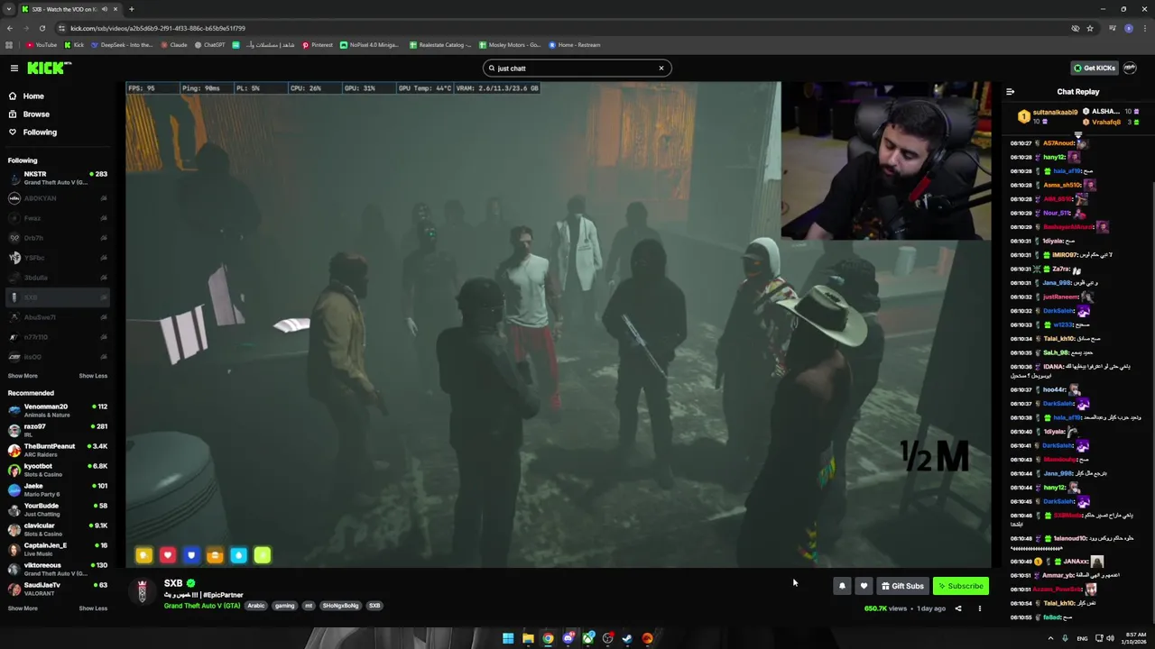Open the three-dot video options menu
Viewport: 1155px width, 649px height.
pyautogui.click(x=979, y=608)
